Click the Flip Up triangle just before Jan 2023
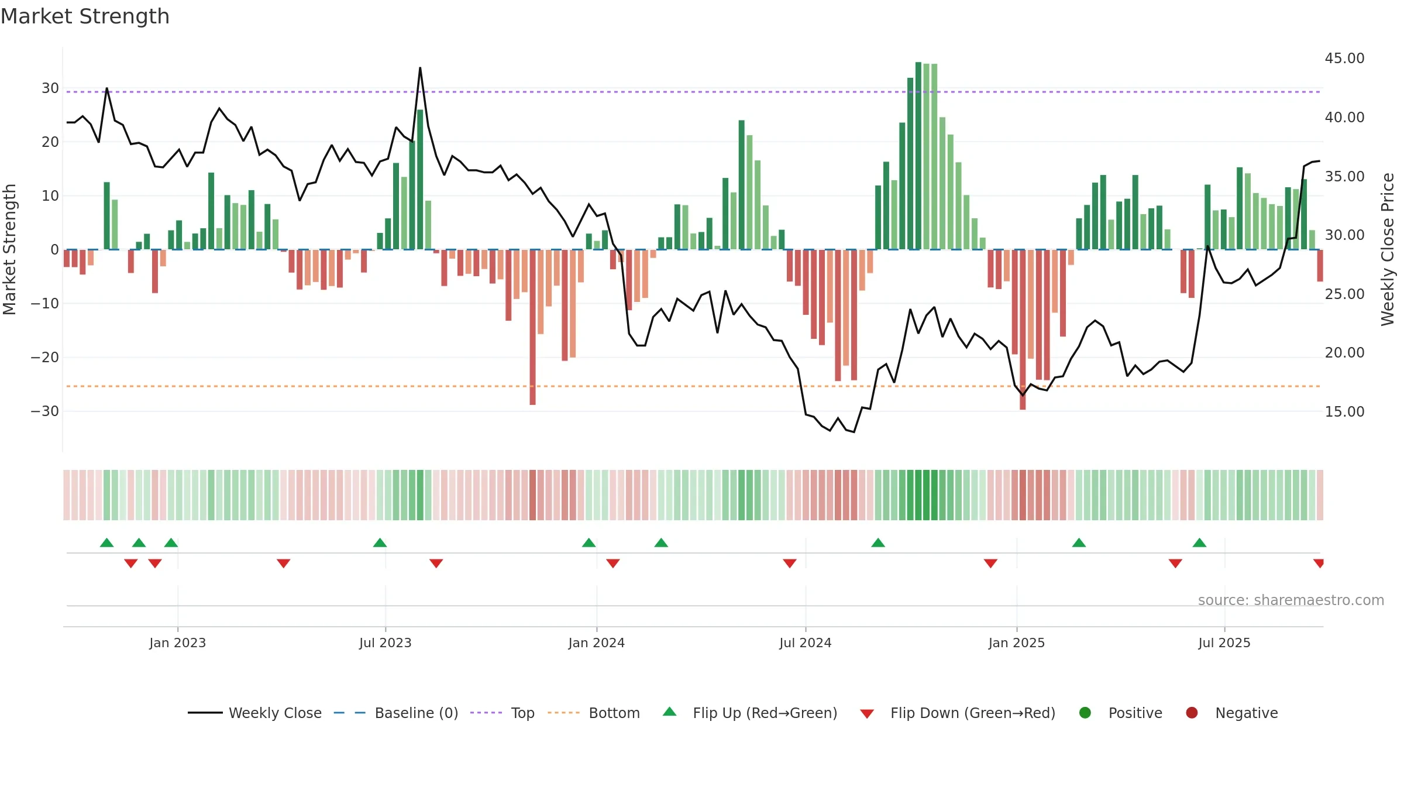Image resolution: width=1404 pixels, height=790 pixels. 171,542
